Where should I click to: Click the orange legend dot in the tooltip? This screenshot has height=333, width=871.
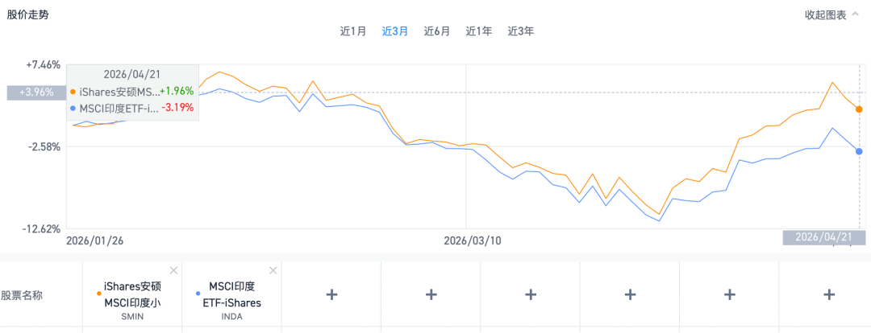73,92
